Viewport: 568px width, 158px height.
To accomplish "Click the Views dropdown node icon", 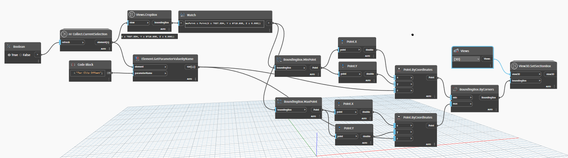I will coord(456,51).
